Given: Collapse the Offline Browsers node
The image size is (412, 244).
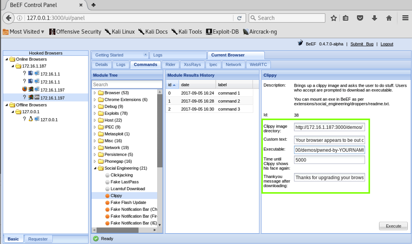Looking at the screenshot, I should pyautogui.click(x=6, y=105).
